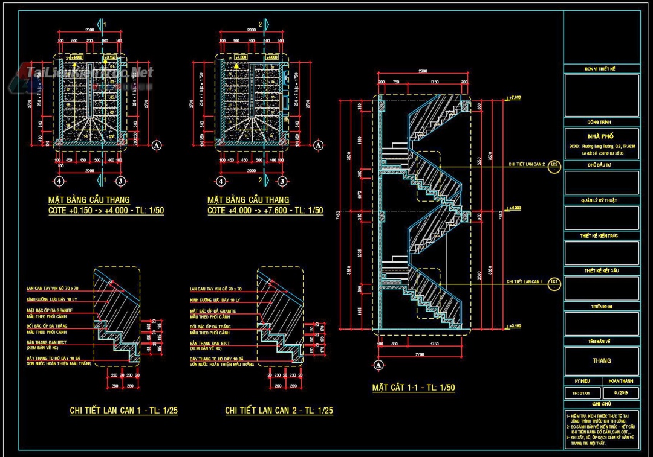Viewport: 653px width, 457px height.
Task: Click grid bubble 3 under the first stair plan
Action: (x=121, y=181)
